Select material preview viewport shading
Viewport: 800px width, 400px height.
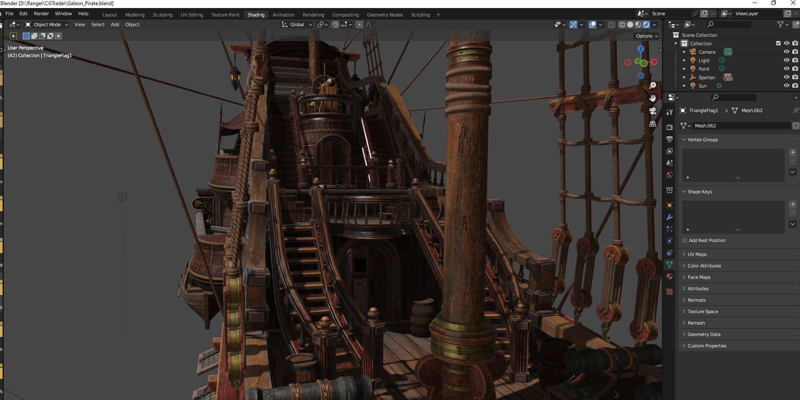point(638,25)
